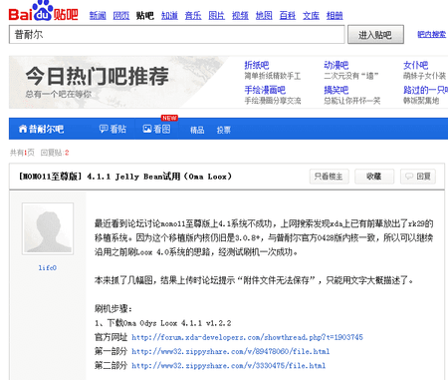Click the 进入贴吧 button
Viewport: 448px width, 380px height.
point(375,35)
